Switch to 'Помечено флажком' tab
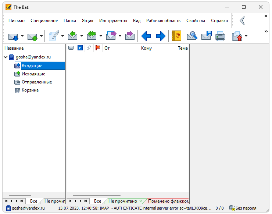272x214 pixels. coord(168,201)
